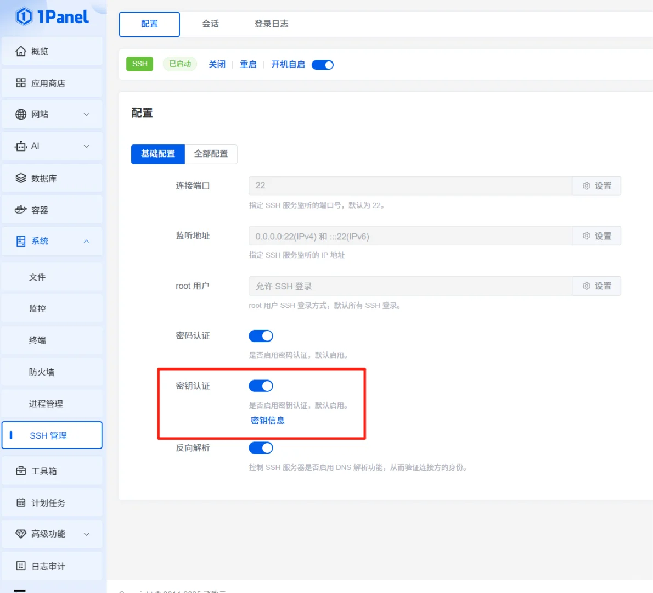The height and width of the screenshot is (593, 653).
Task: Turn off the 密钥认证 key authentication toggle
Action: tap(261, 385)
